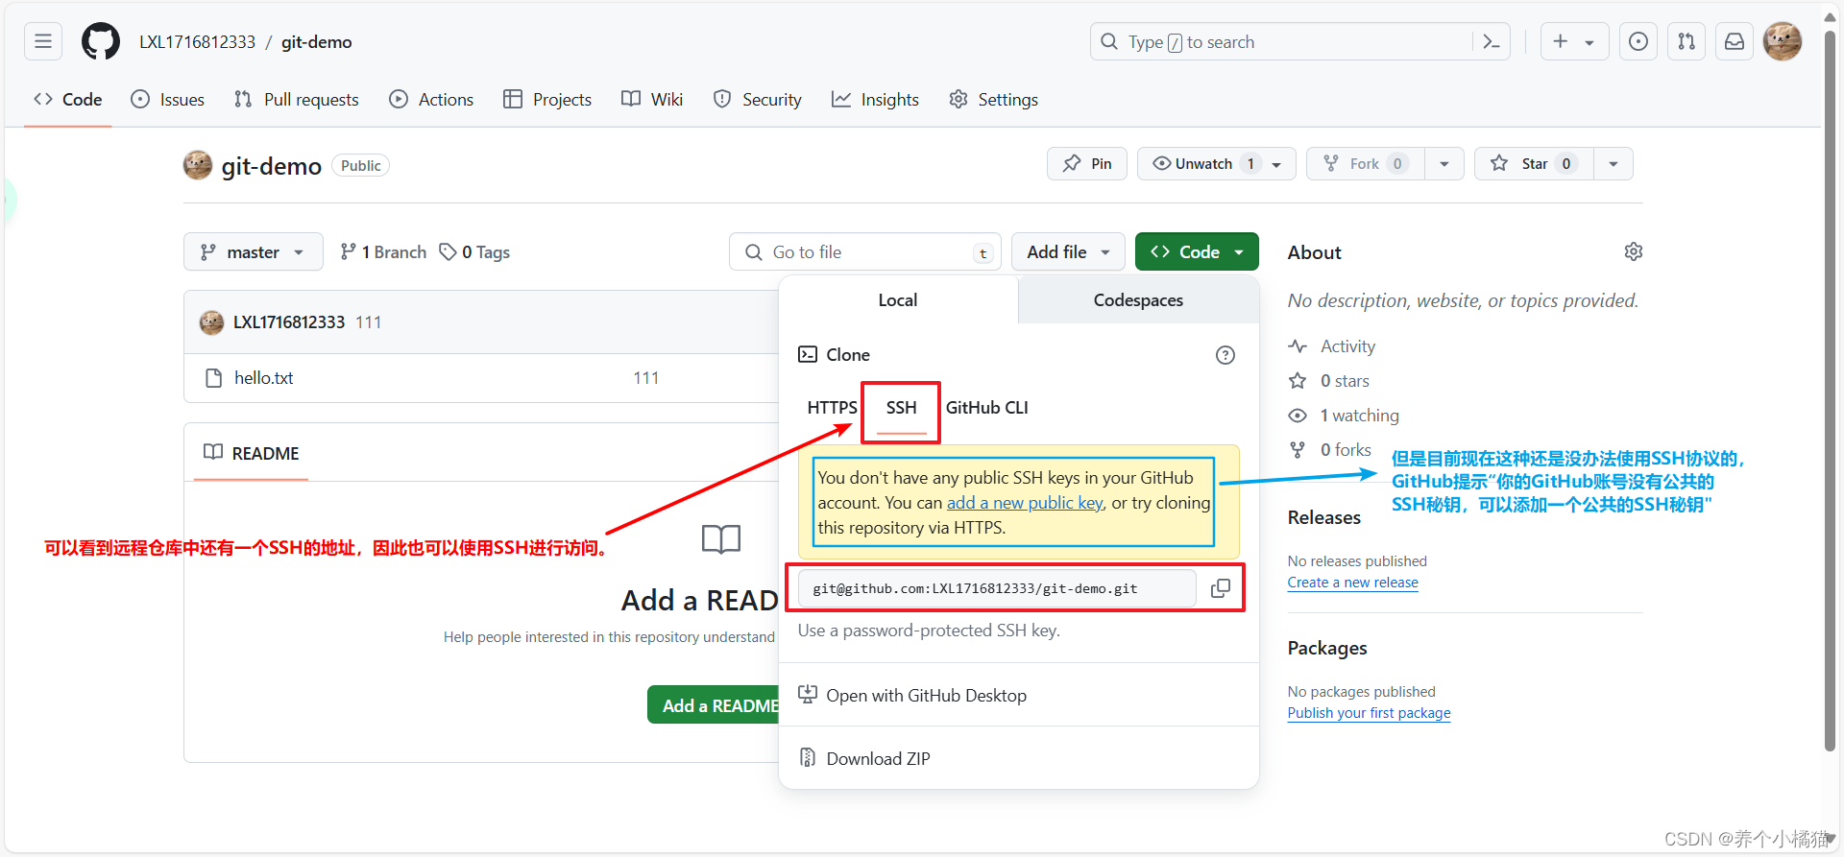Open the command palette icon
The height and width of the screenshot is (857, 1844).
coord(1492,41)
